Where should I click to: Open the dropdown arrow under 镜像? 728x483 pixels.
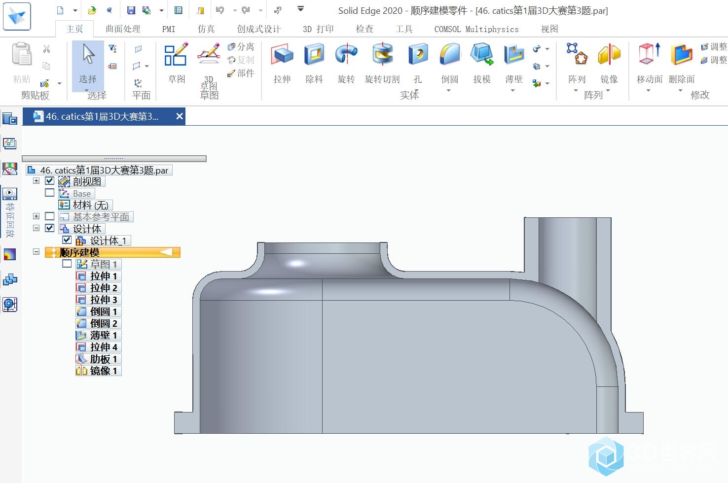(608, 91)
